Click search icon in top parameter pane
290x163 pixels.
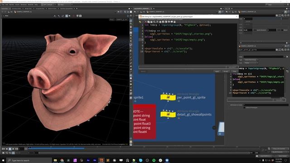coord(283,15)
